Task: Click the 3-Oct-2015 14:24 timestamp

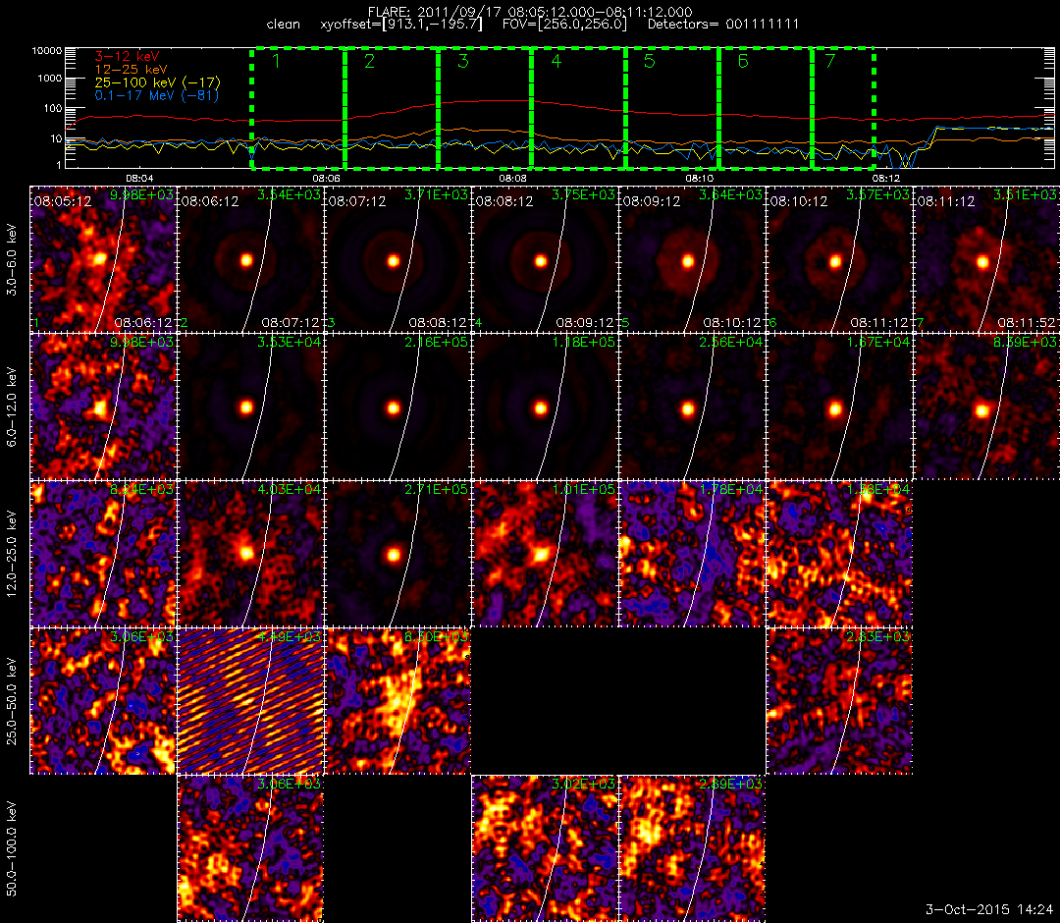Action: coord(989,909)
